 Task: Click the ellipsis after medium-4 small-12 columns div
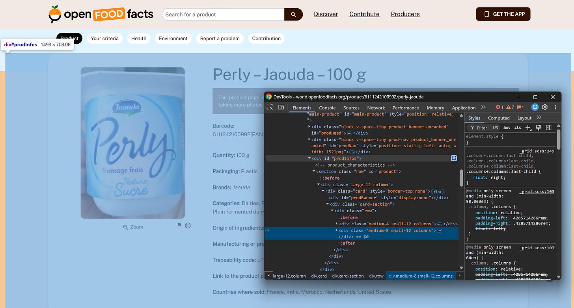click(440, 224)
